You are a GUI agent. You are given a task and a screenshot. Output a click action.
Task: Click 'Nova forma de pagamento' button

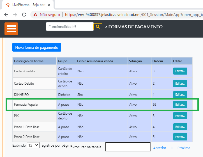click(x=37, y=47)
